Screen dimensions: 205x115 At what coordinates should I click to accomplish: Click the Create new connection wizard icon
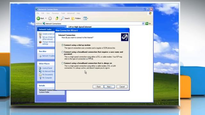pos(40,34)
